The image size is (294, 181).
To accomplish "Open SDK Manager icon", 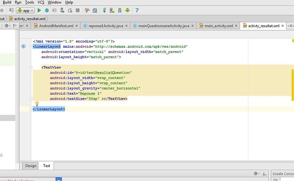I will click(120, 10).
